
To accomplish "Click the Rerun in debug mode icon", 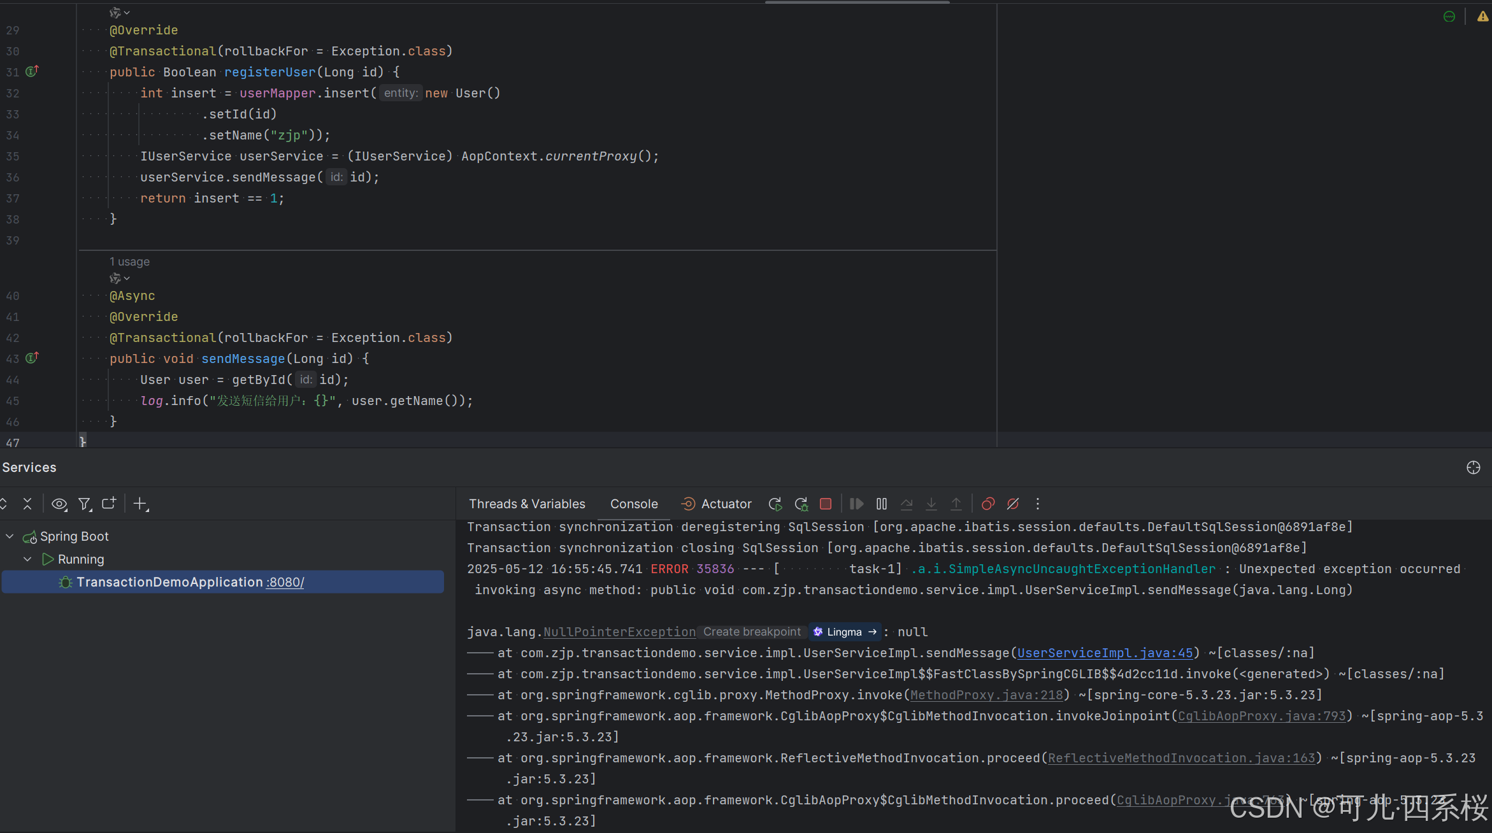I will click(x=801, y=504).
